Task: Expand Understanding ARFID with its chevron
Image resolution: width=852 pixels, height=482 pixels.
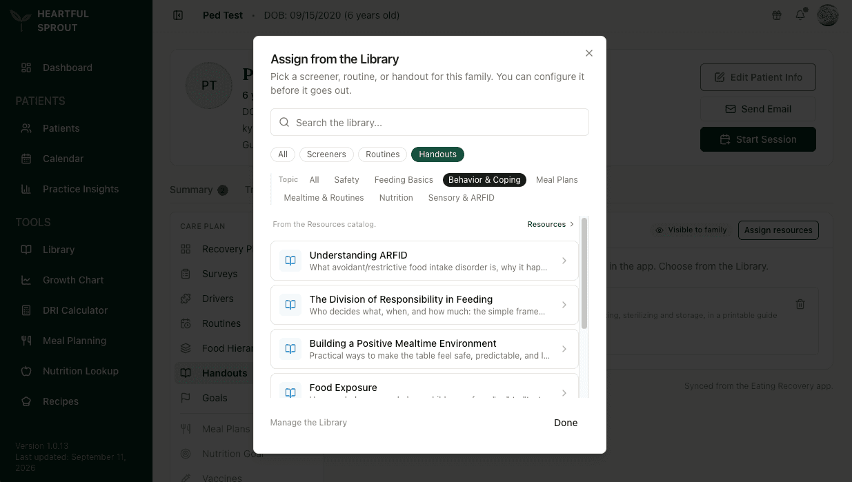Action: 564,261
